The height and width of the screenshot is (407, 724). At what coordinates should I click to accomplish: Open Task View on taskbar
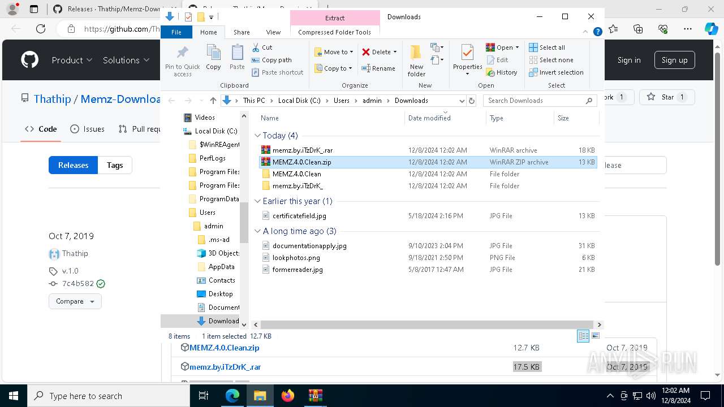pyautogui.click(x=204, y=396)
